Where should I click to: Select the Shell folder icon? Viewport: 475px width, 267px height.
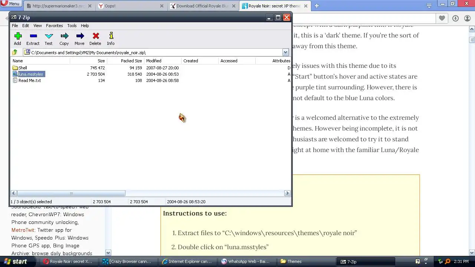tap(15, 68)
